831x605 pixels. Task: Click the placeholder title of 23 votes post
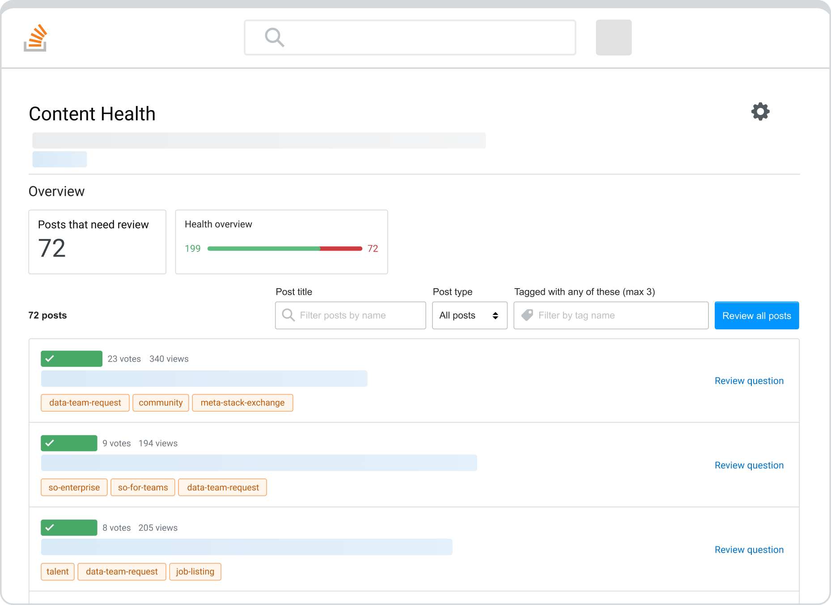pos(204,379)
